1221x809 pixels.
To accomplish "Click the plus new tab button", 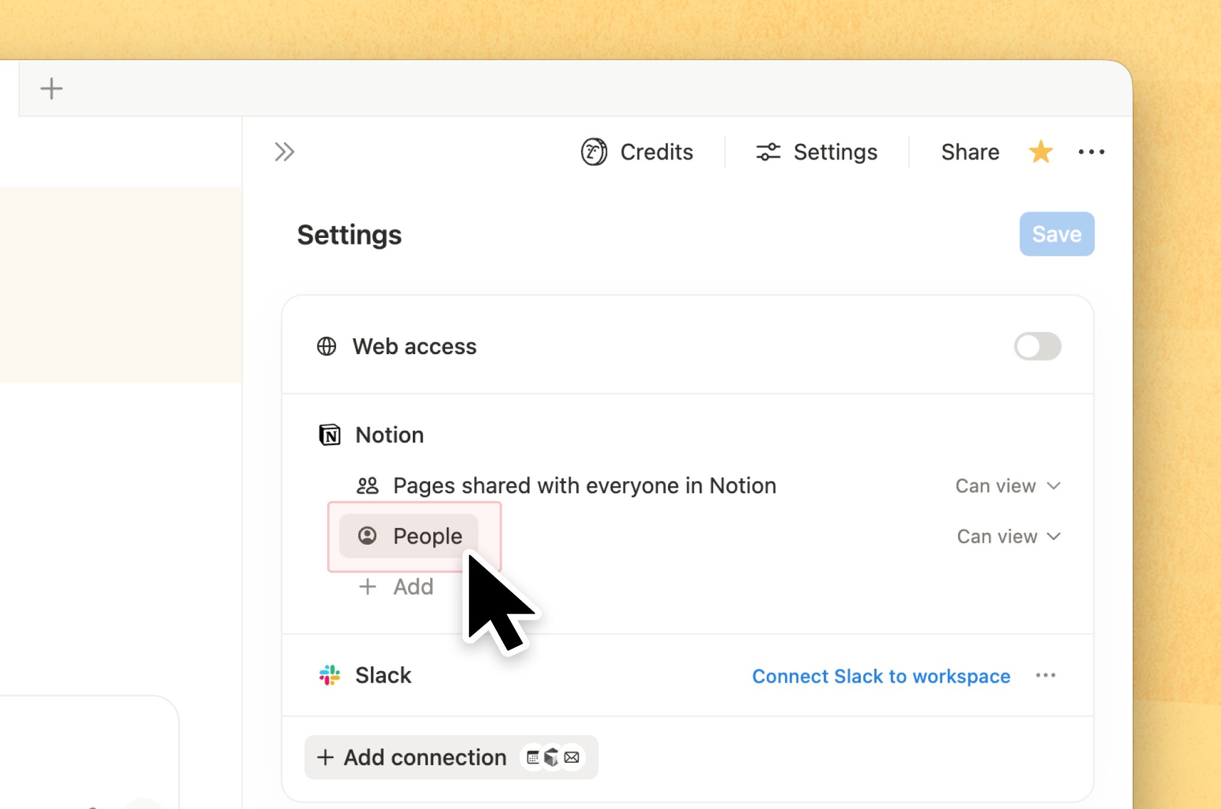I will (x=52, y=89).
